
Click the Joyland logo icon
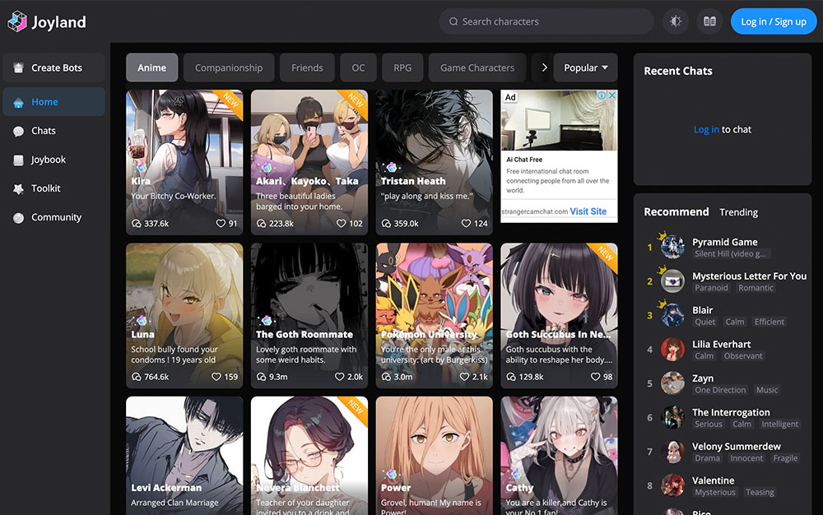(16, 21)
